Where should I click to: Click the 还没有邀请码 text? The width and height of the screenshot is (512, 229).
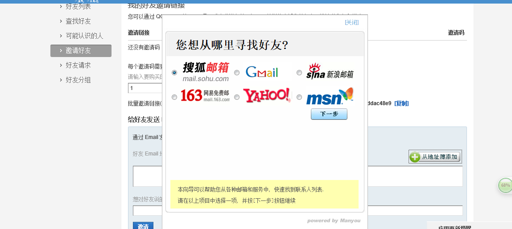pyautogui.click(x=144, y=48)
